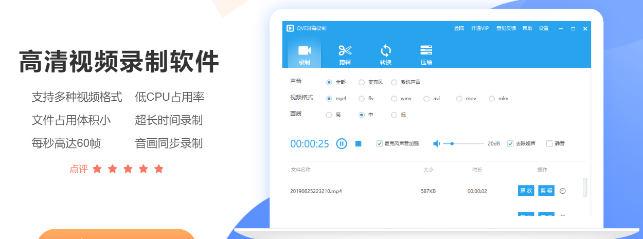The image size is (643, 239).
Task: Open the 转换 convert tool
Action: (386, 51)
